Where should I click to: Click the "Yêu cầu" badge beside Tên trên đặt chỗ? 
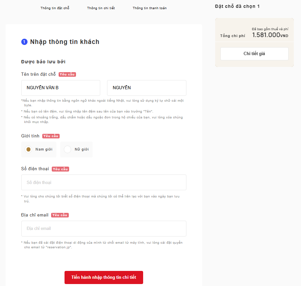pyautogui.click(x=67, y=74)
